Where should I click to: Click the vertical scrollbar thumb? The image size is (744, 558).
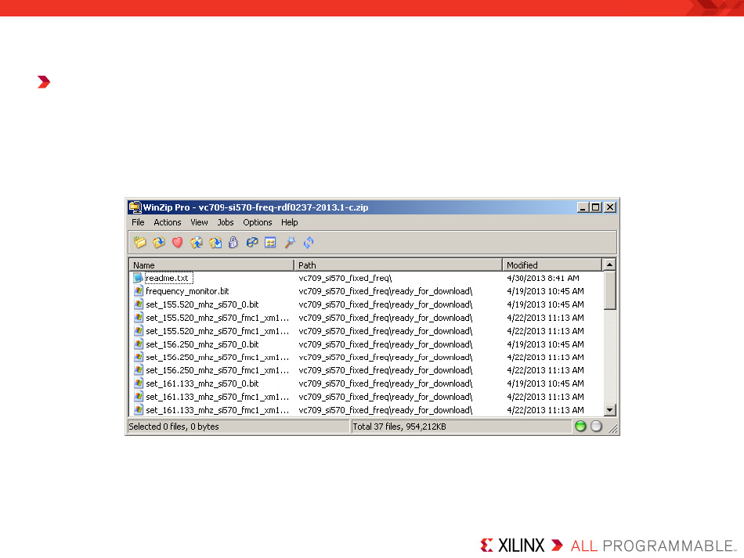click(x=610, y=290)
